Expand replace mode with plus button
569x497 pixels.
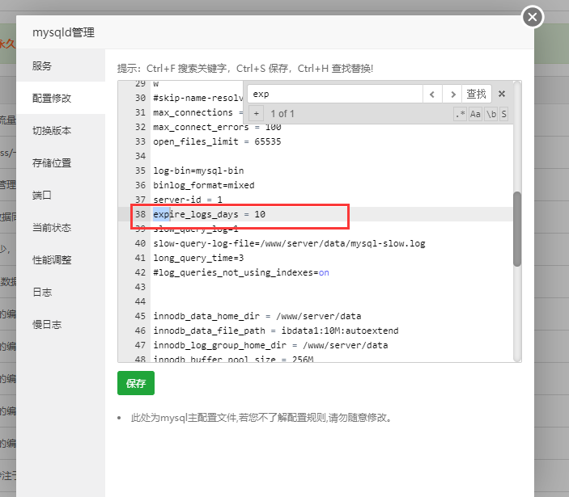[257, 114]
